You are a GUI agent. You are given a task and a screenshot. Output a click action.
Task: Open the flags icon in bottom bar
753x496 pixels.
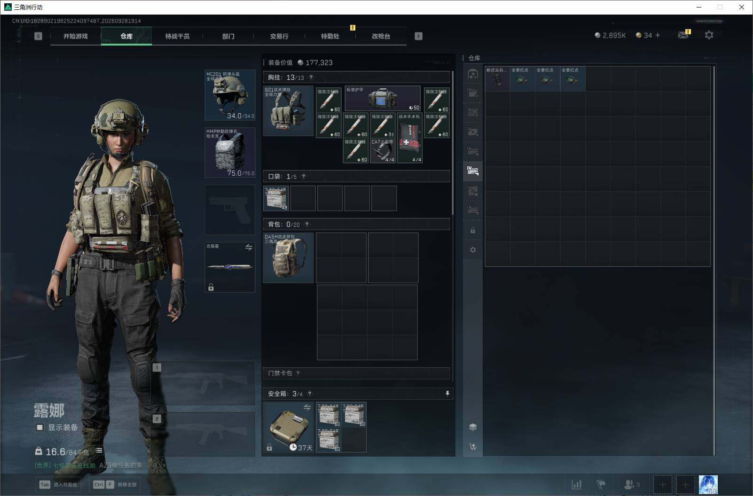601,484
